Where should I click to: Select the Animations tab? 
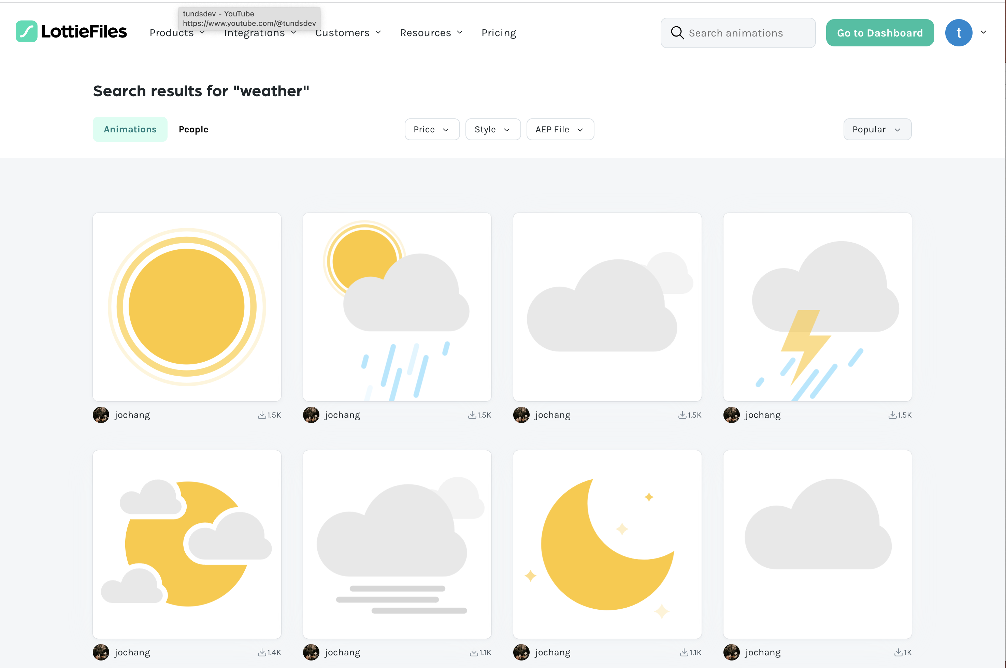click(130, 130)
